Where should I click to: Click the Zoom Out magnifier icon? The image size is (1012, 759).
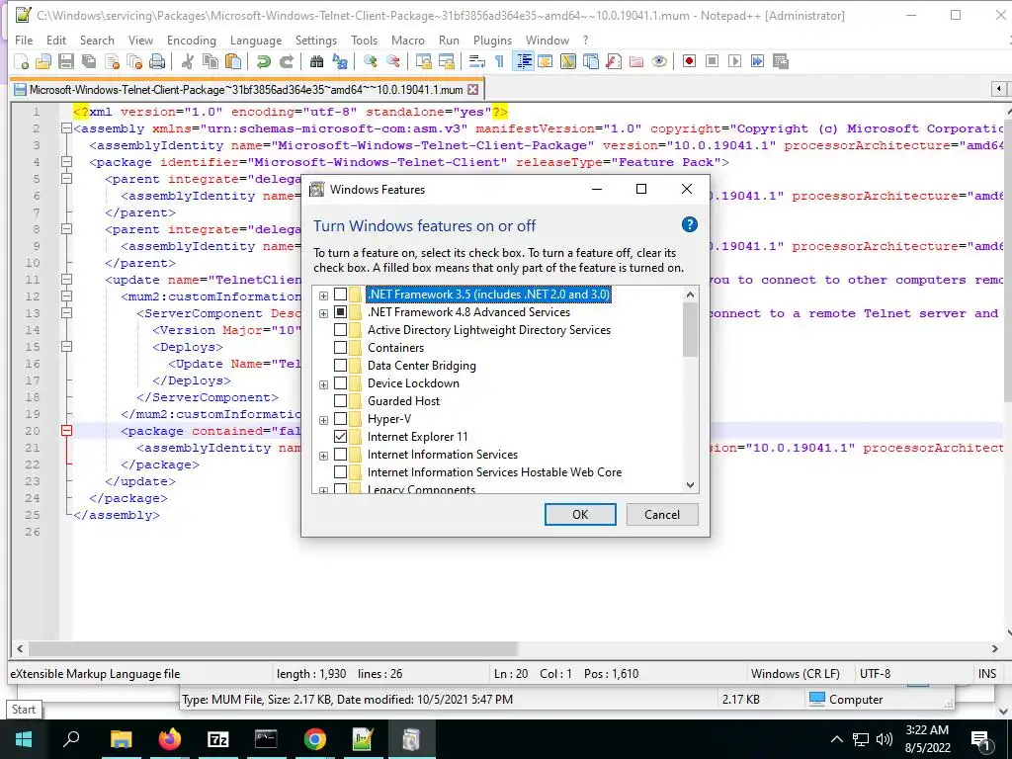[x=392, y=61]
